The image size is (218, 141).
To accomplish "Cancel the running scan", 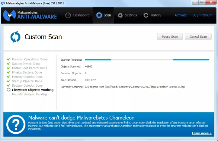I will point(198,37).
